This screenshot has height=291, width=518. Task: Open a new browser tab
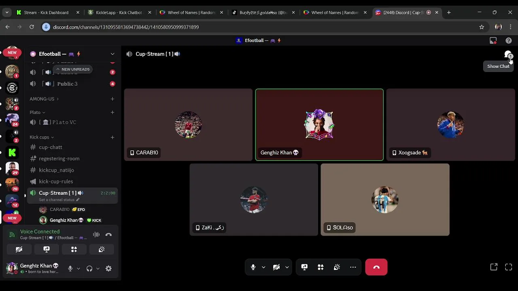point(449,13)
